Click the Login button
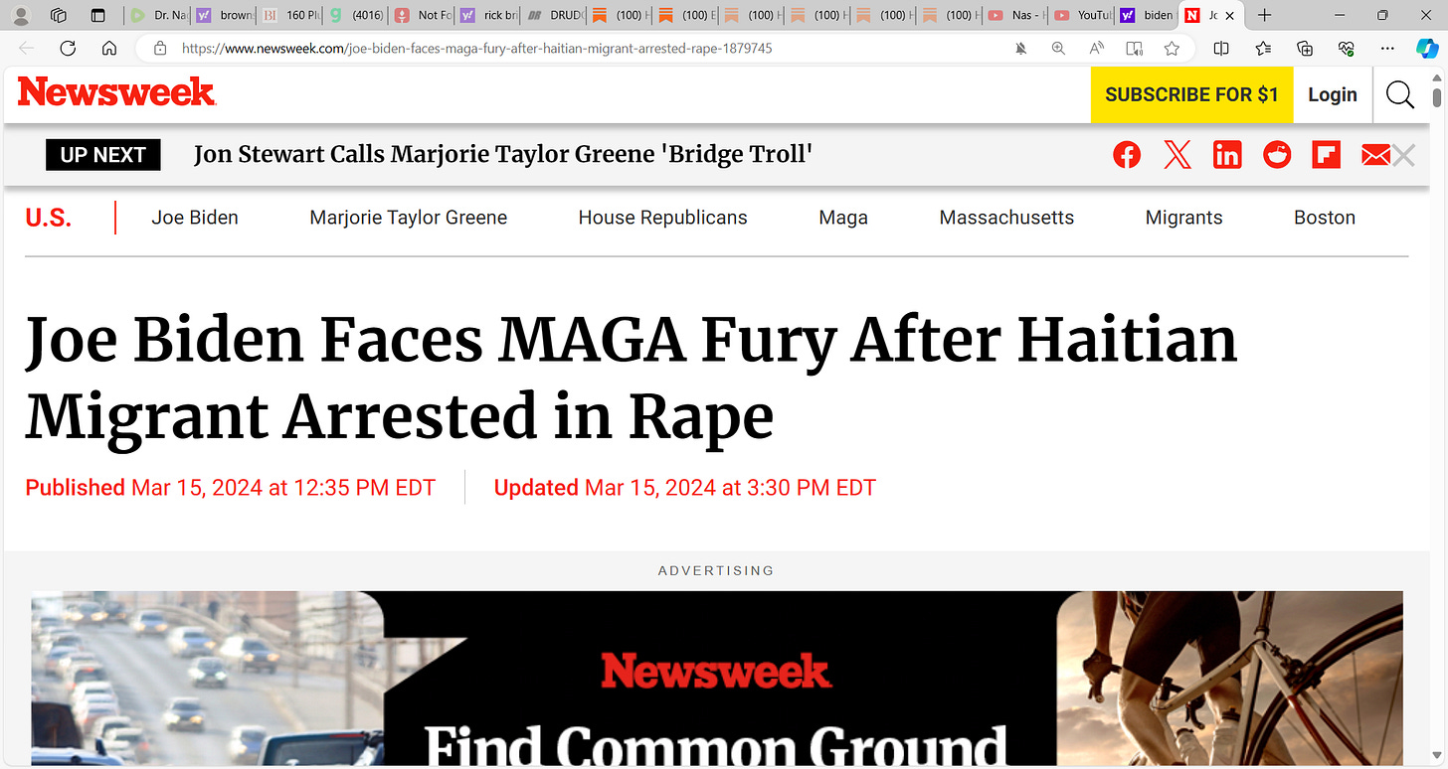The image size is (1448, 769). pos(1333,94)
